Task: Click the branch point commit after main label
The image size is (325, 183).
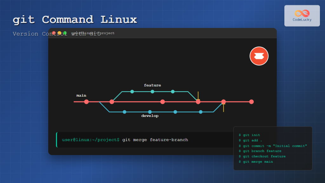Action: pyautogui.click(x=112, y=102)
